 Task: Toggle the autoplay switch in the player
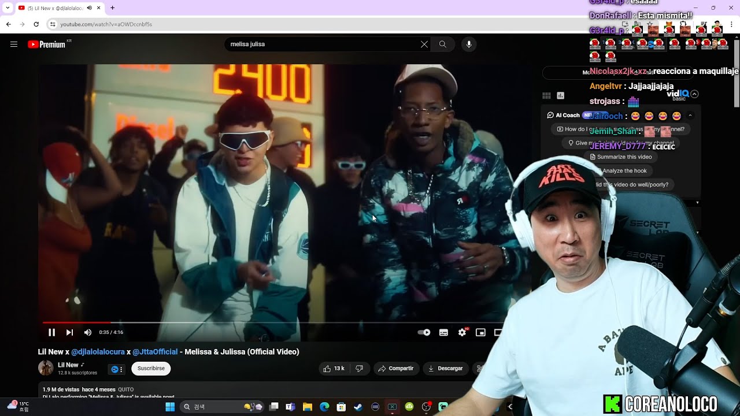[424, 332]
